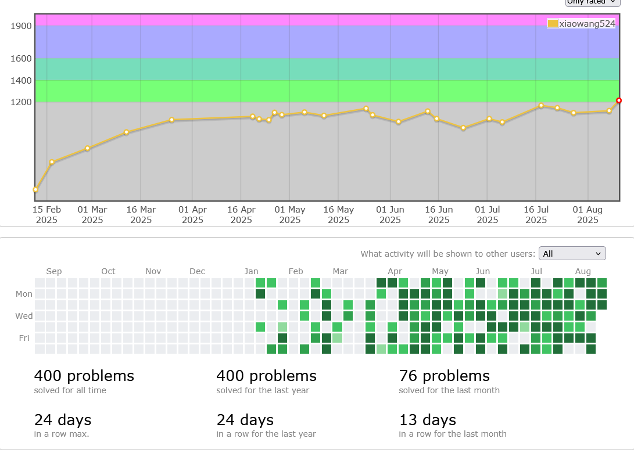The image size is (634, 460).
Task: Select the rating peak point in late May
Action: click(366, 109)
